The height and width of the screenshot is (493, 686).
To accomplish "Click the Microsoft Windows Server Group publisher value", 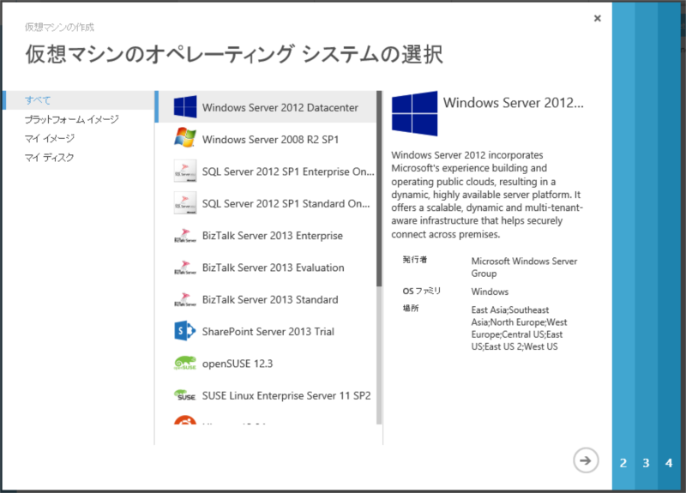I will tap(524, 267).
